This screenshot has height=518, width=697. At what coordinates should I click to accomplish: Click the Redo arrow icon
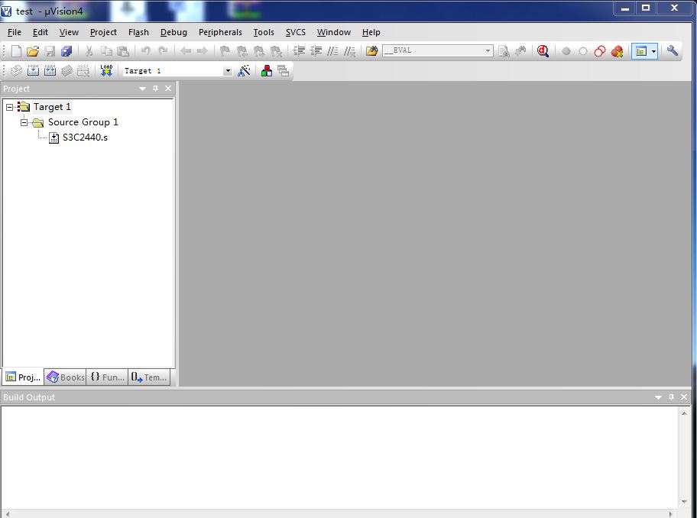coord(163,51)
